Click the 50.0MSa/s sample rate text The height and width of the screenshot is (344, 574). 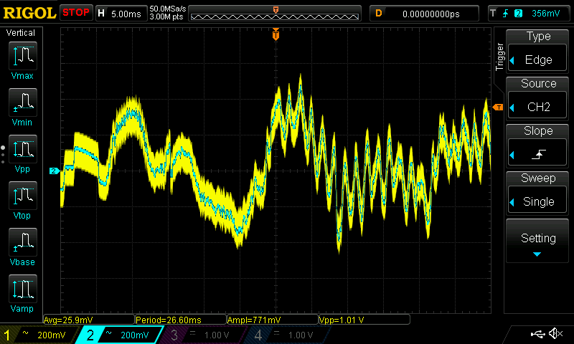(x=168, y=9)
